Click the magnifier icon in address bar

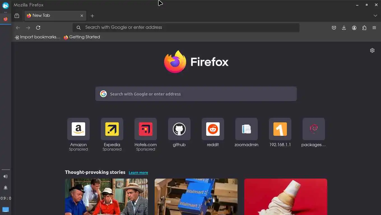[79, 27]
